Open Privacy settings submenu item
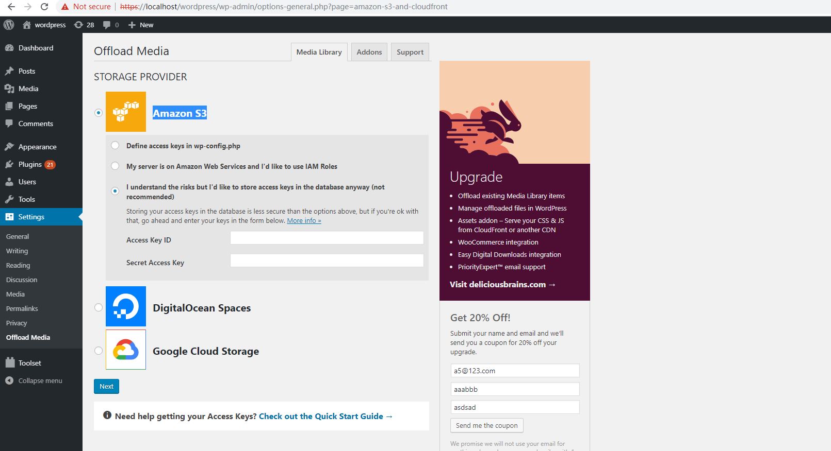Viewport: 831px width, 451px height. click(17, 323)
